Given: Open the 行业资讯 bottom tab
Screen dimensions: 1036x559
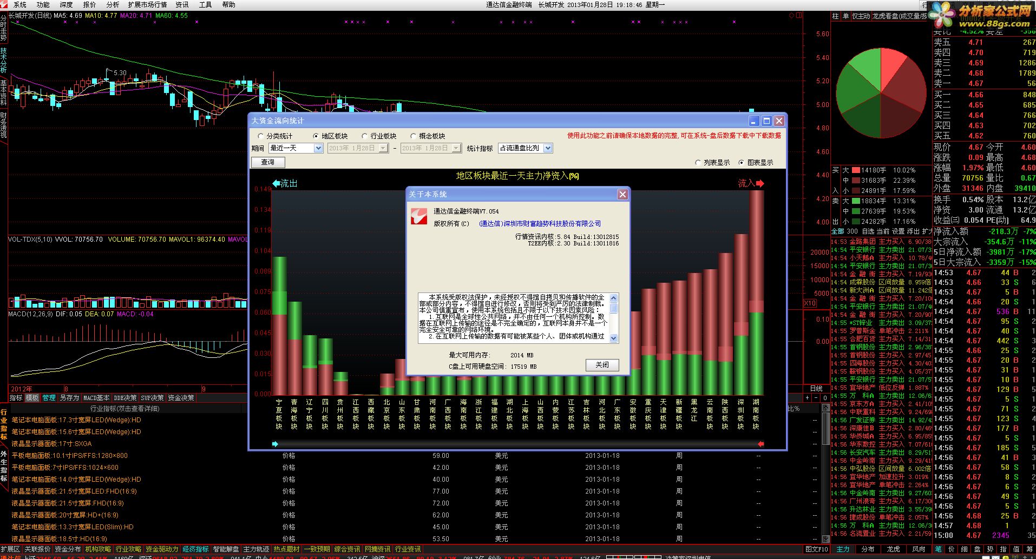Looking at the screenshot, I should tap(408, 549).
